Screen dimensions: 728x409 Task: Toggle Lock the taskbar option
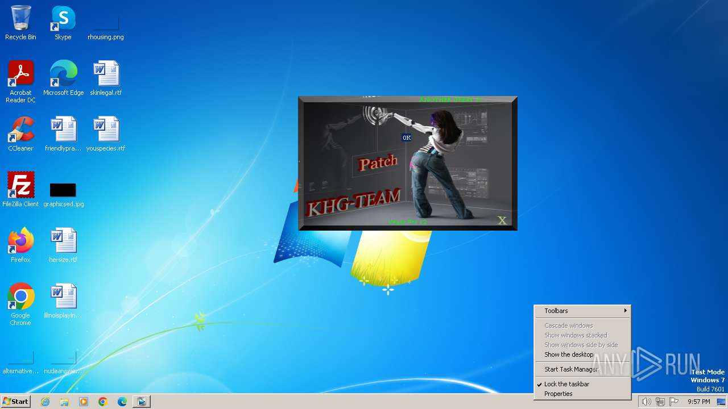566,384
